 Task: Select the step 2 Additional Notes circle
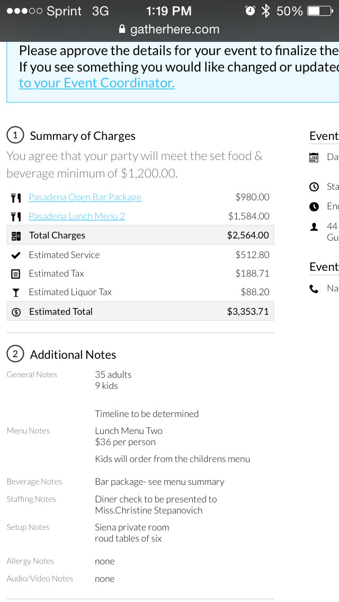coord(15,354)
